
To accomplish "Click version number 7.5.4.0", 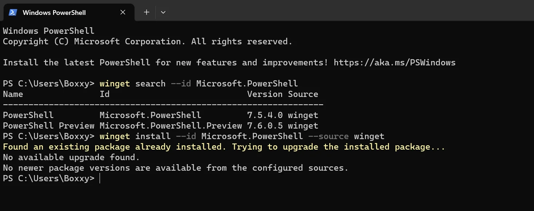I will point(265,115).
